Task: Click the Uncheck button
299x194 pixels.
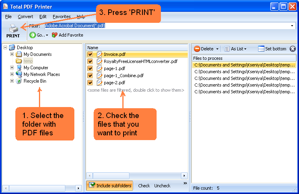Action: point(162,186)
